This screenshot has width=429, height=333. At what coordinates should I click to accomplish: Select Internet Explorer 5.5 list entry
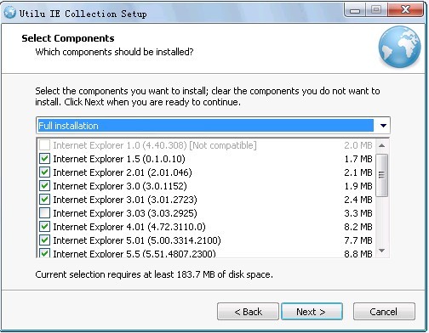(x=206, y=253)
